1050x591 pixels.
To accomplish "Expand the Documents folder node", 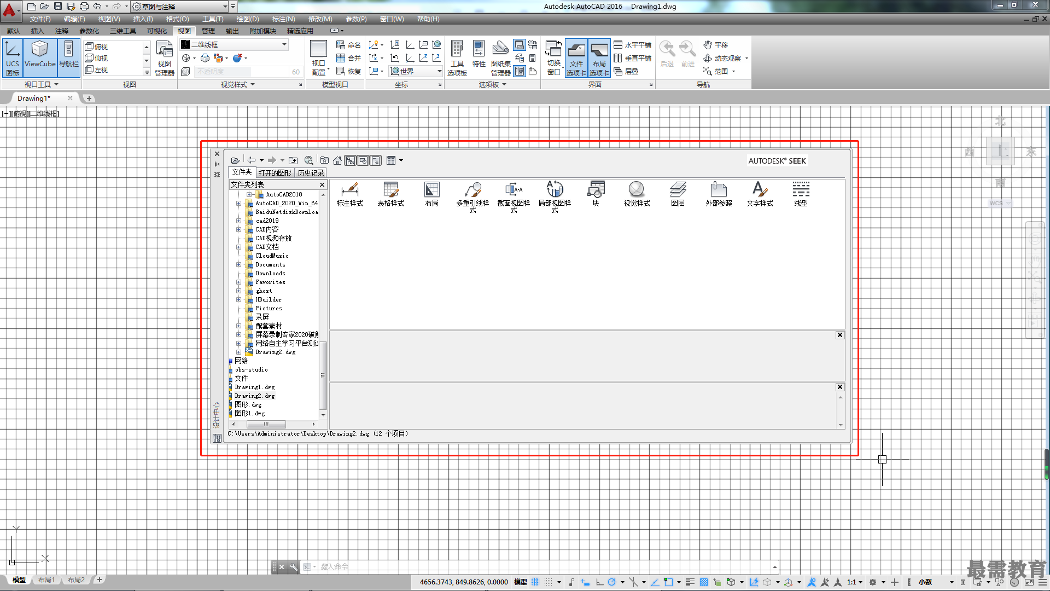I will pyautogui.click(x=238, y=264).
